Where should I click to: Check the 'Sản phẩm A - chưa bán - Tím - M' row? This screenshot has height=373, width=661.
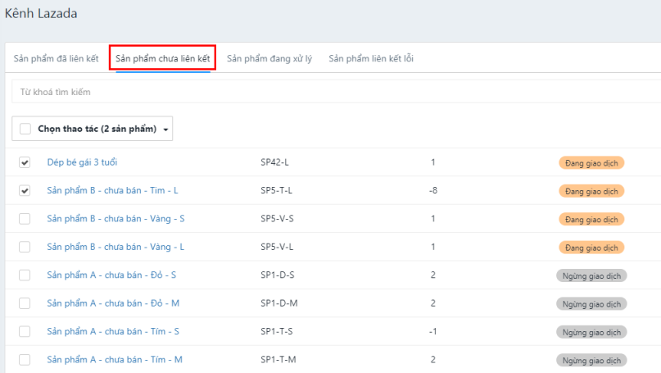click(25, 360)
